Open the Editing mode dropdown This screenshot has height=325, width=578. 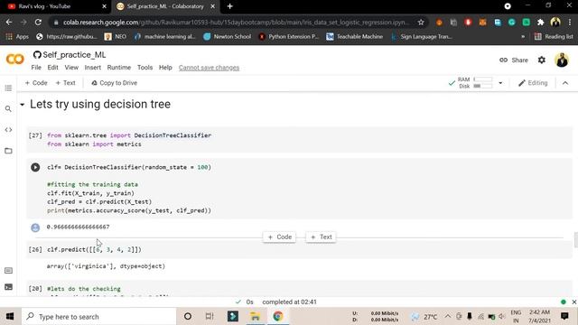click(x=533, y=83)
